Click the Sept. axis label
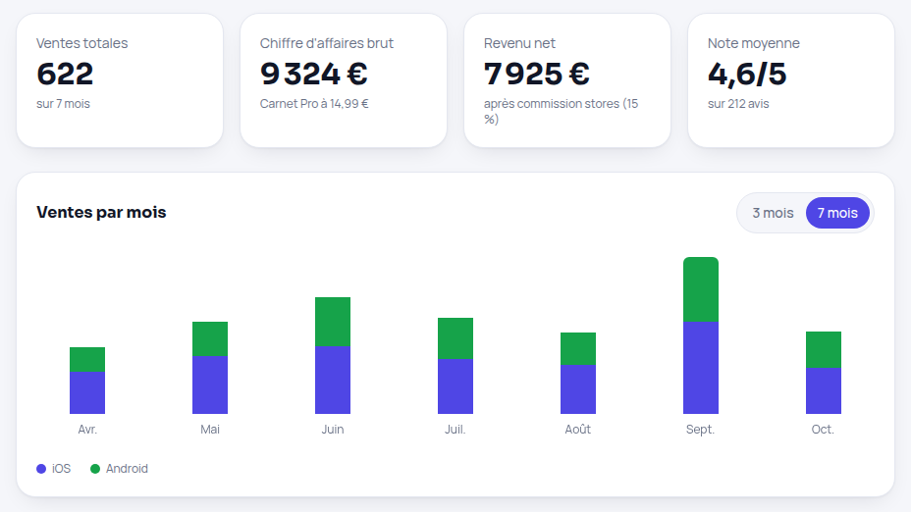Screen dimensions: 911x512 [x=700, y=430]
